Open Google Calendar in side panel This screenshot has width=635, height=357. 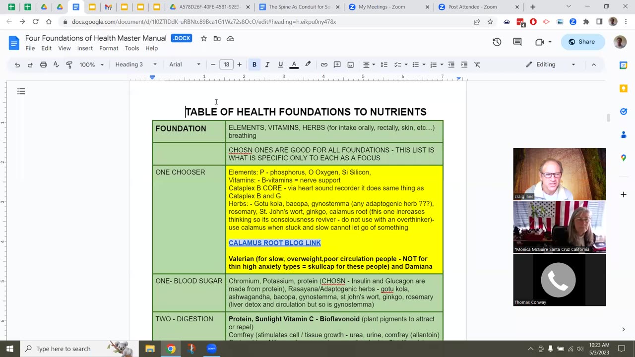[624, 65]
